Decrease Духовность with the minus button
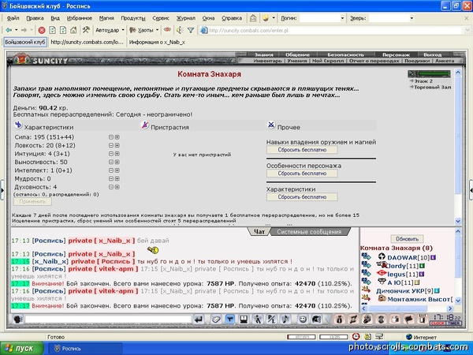The image size is (473, 355). (111, 187)
